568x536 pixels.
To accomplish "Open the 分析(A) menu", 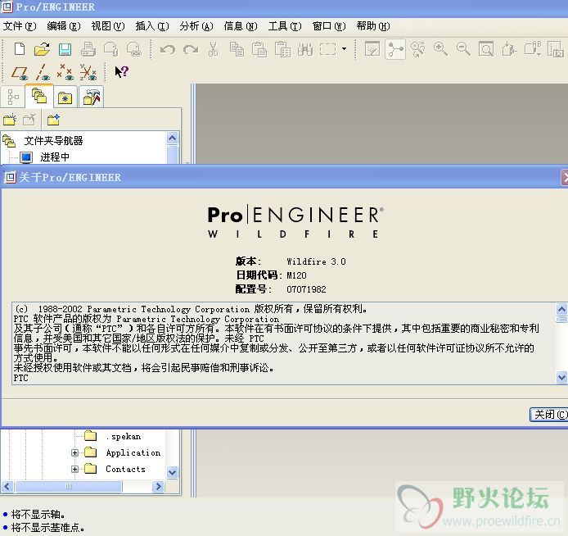I will click(x=196, y=26).
